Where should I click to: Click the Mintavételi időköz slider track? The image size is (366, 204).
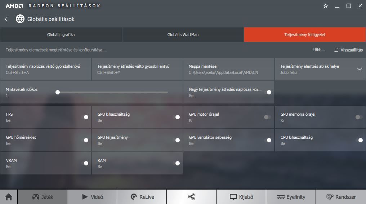pos(112,92)
